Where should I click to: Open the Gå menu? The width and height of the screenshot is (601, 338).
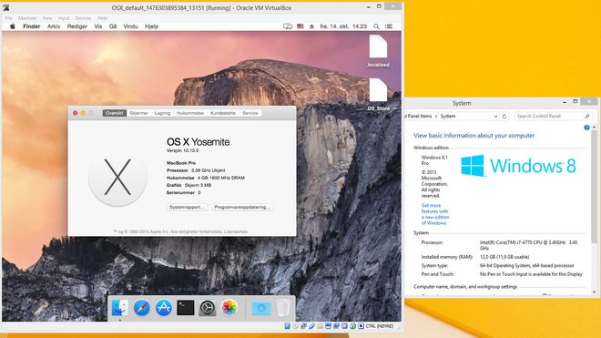tap(113, 26)
